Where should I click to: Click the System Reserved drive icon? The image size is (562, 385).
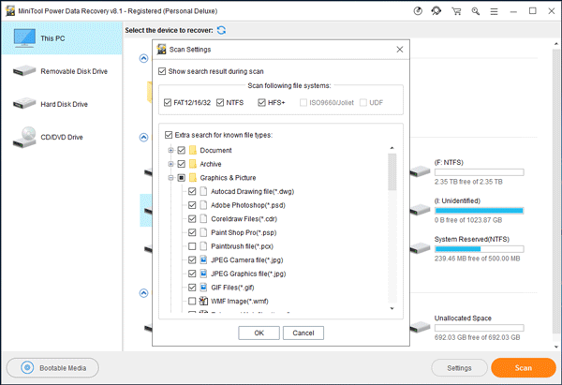point(420,248)
